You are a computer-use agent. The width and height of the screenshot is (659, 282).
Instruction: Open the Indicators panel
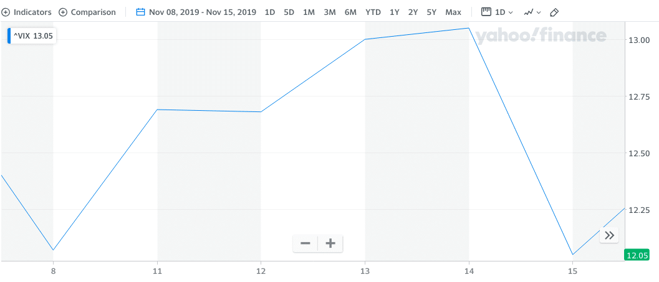(26, 12)
